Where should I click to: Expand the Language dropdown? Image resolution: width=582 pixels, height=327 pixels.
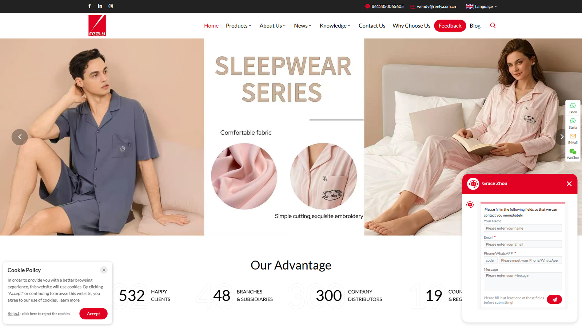click(x=482, y=6)
